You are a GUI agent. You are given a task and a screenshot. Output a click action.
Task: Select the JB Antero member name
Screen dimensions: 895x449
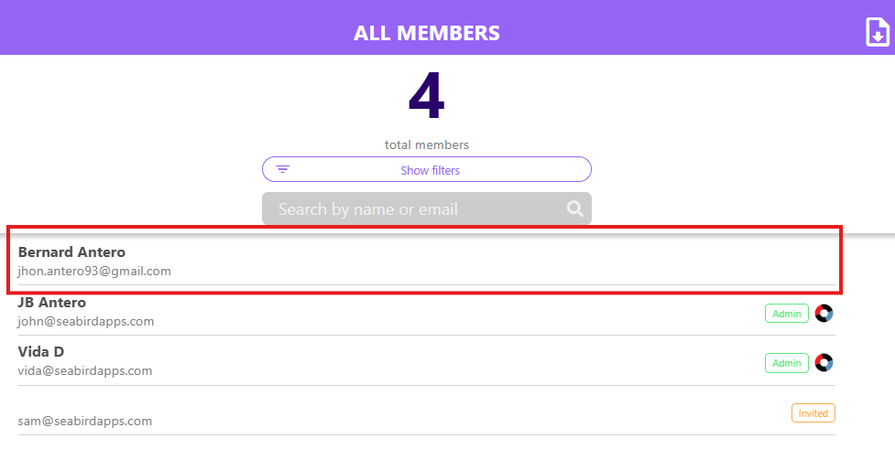52,303
